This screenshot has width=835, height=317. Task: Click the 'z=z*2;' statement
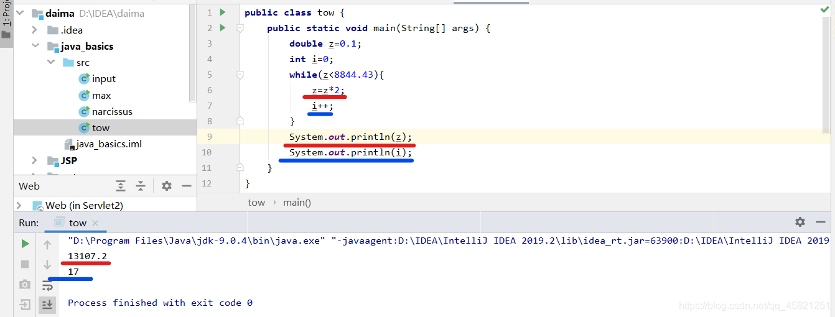coord(329,90)
